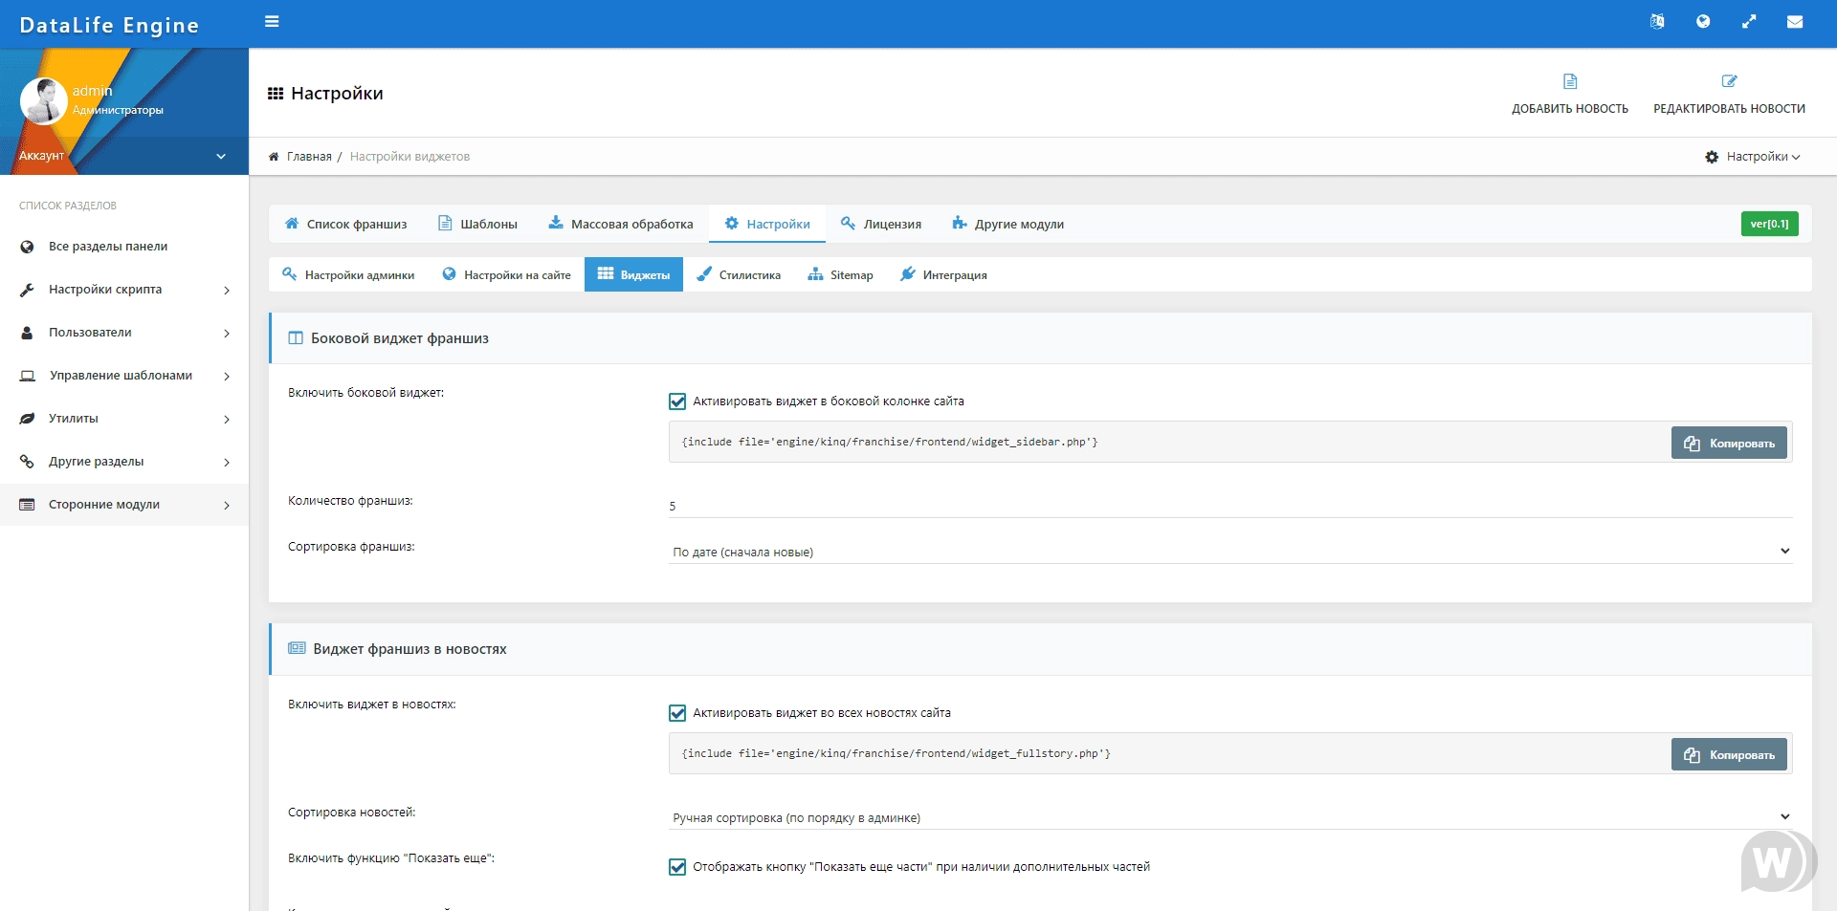Toggle widget activation in all news checkbox
The width and height of the screenshot is (1837, 911).
coord(677,713)
